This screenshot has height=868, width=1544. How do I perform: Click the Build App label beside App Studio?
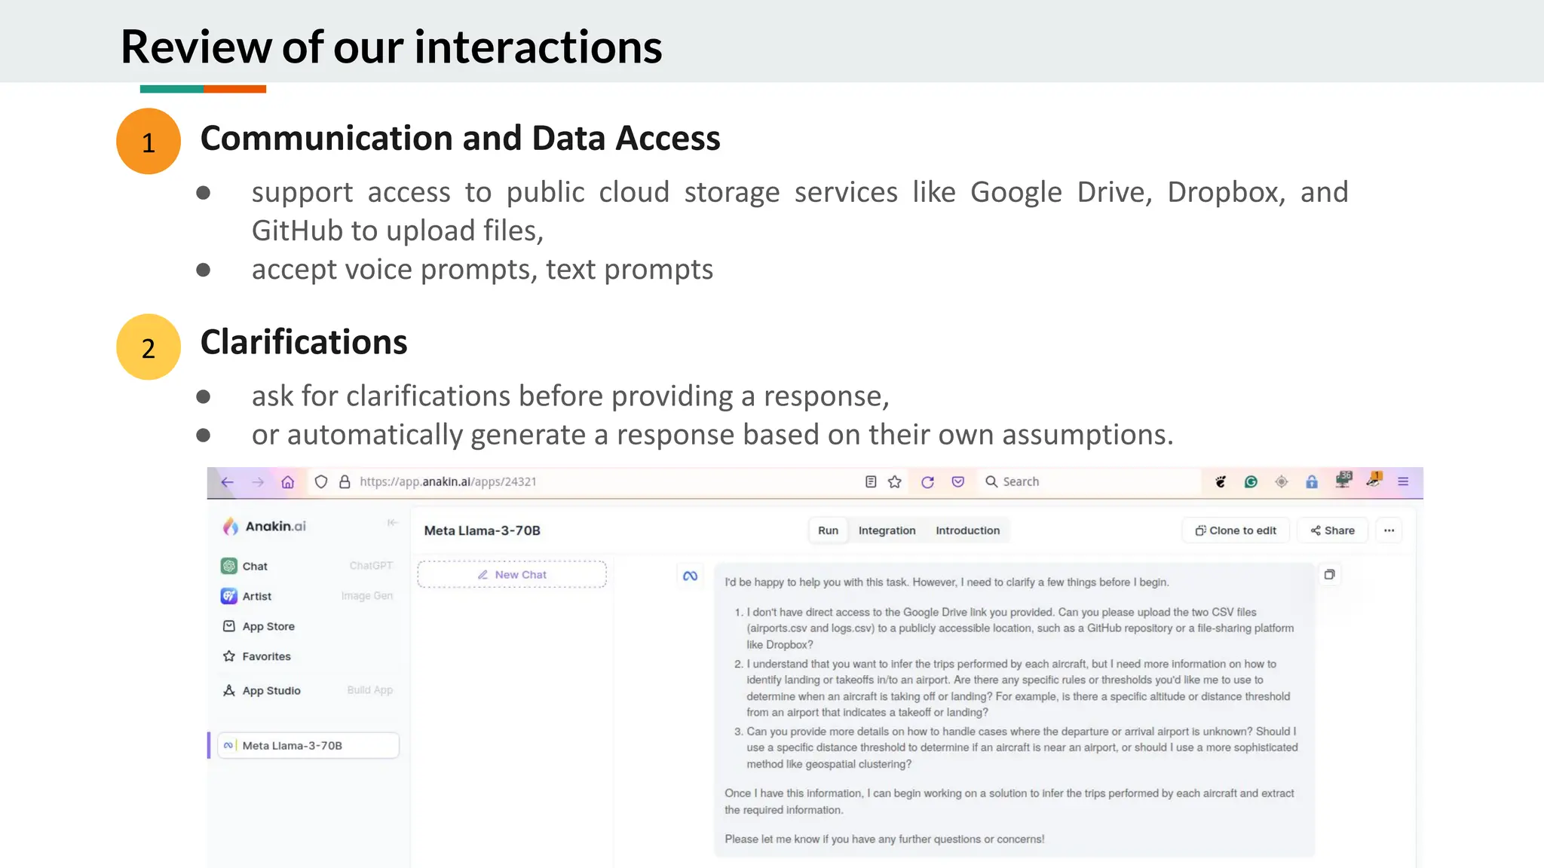coord(370,690)
